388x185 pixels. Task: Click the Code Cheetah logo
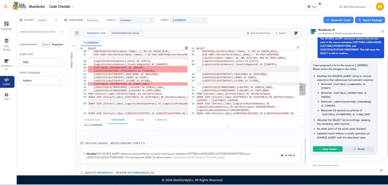[19, 6]
